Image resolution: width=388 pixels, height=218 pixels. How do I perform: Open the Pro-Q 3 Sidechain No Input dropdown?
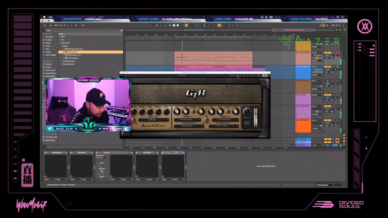102,157
